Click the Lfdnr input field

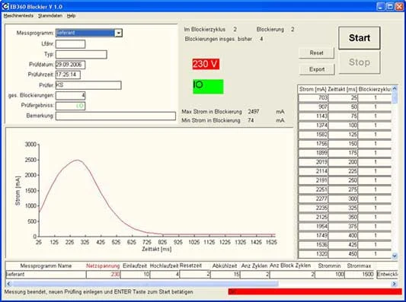pos(70,44)
